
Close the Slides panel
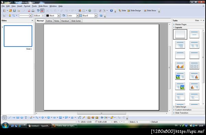32,21
